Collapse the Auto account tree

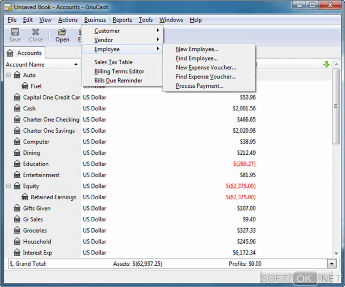(x=8, y=75)
